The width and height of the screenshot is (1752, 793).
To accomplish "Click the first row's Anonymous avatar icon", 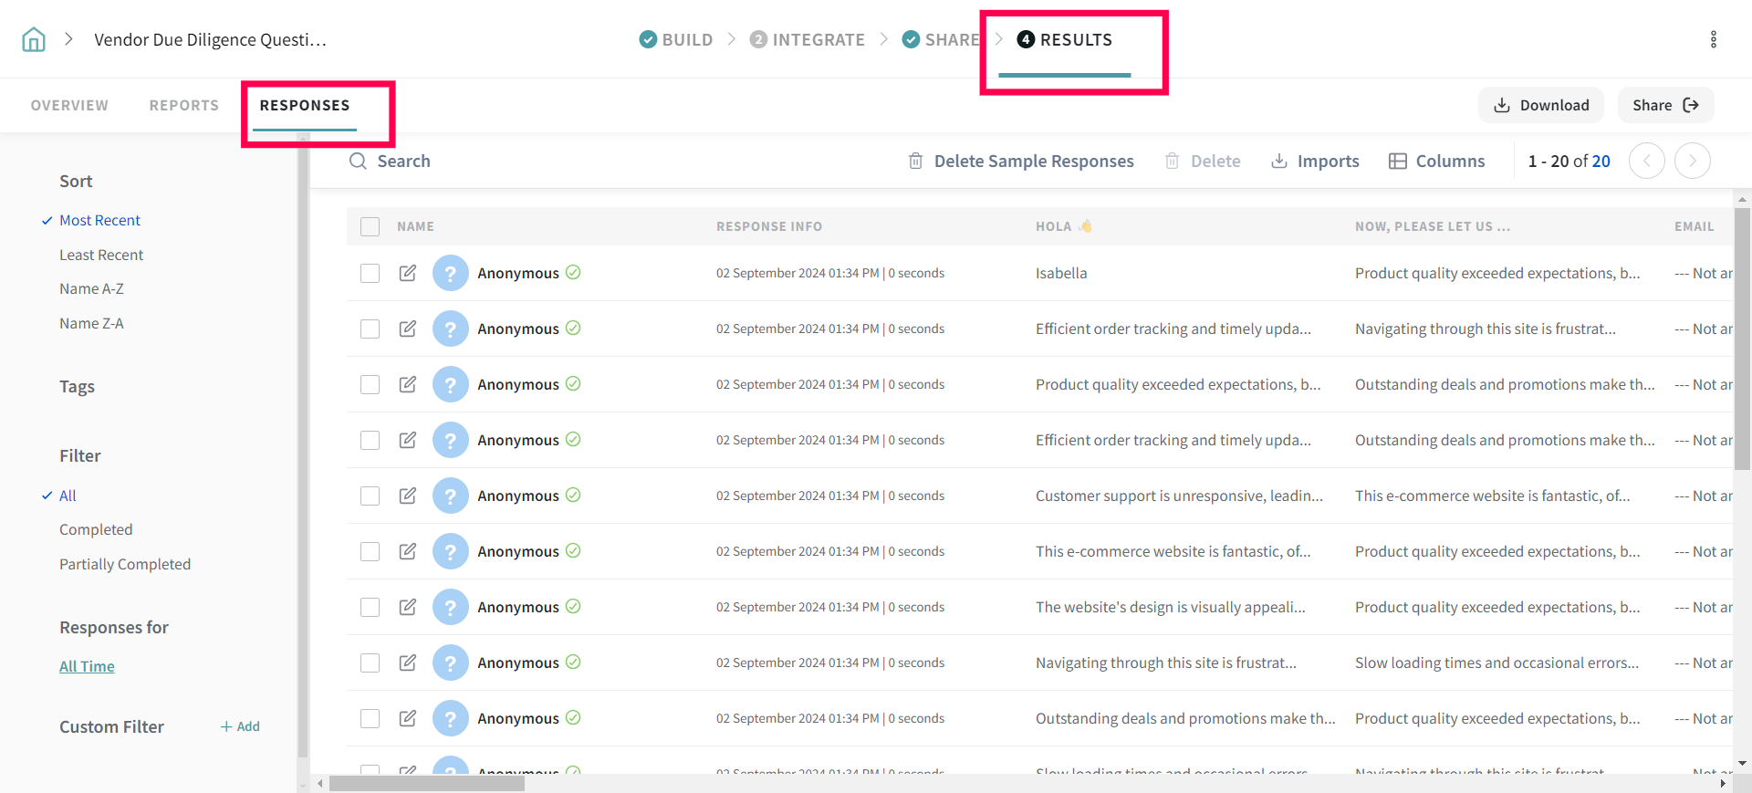I will point(450,273).
